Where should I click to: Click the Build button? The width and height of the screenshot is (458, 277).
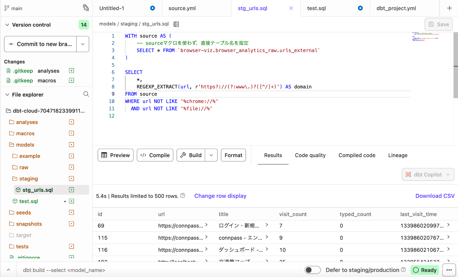click(x=191, y=155)
